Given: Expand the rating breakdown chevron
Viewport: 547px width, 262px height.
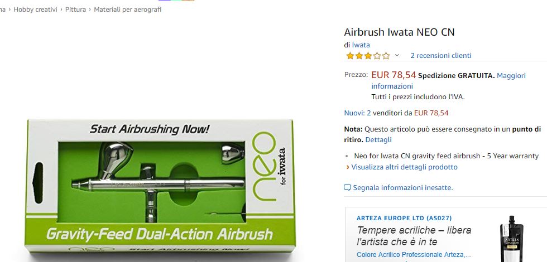Looking at the screenshot, I should pos(397,55).
